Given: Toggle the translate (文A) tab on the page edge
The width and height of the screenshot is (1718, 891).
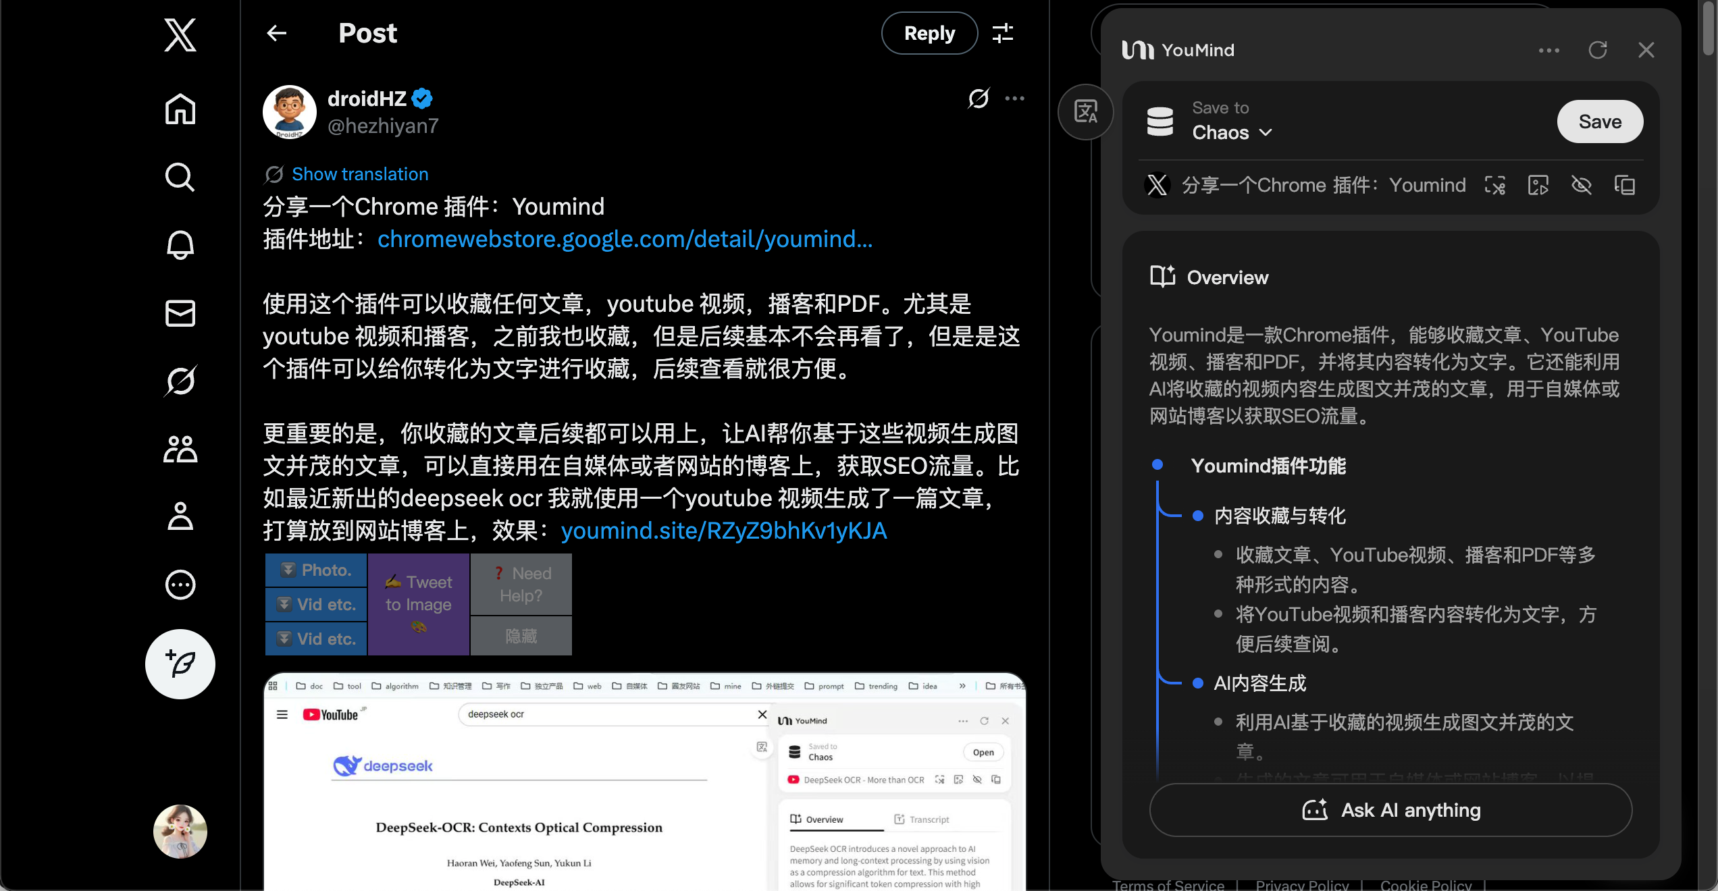Looking at the screenshot, I should 1085,112.
